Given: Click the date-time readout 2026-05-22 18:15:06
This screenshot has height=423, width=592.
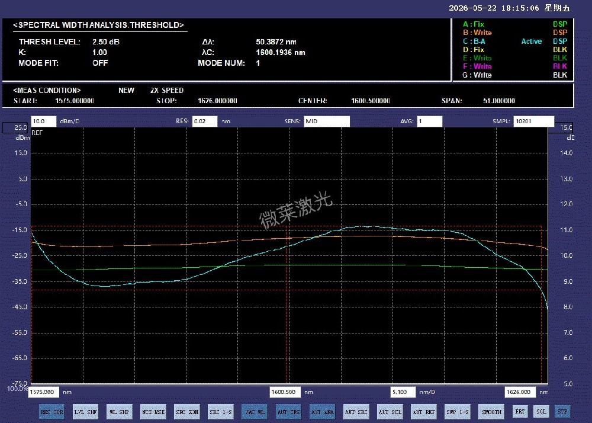Looking at the screenshot, I should pos(494,8).
